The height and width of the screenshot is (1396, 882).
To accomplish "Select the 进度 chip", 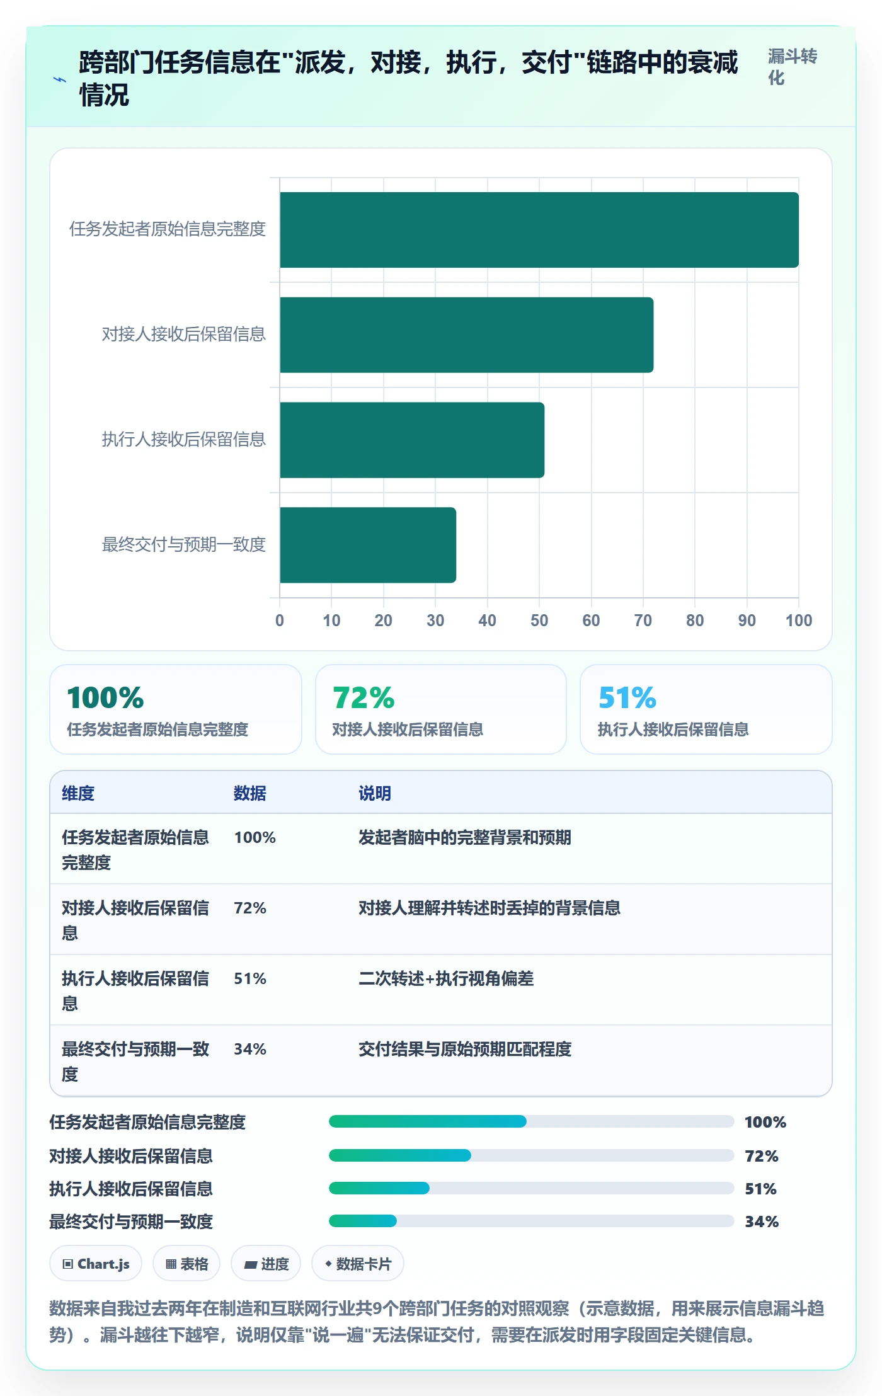I will pyautogui.click(x=266, y=1263).
